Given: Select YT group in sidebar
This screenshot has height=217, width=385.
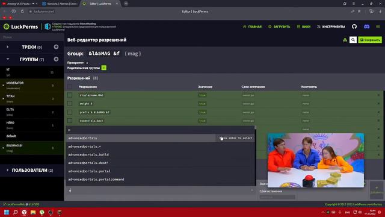Looking at the screenshot, I should click(32, 72).
